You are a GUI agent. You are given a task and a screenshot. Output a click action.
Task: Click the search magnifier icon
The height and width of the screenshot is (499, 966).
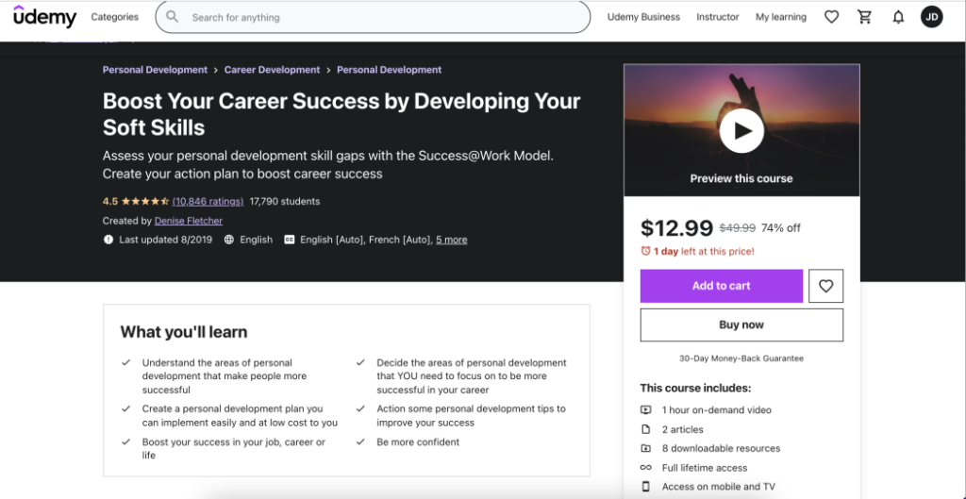tap(172, 17)
